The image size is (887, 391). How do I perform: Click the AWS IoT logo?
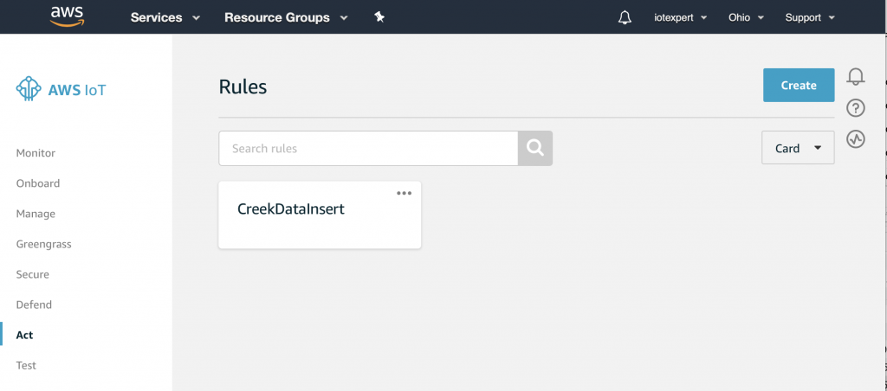tap(61, 89)
